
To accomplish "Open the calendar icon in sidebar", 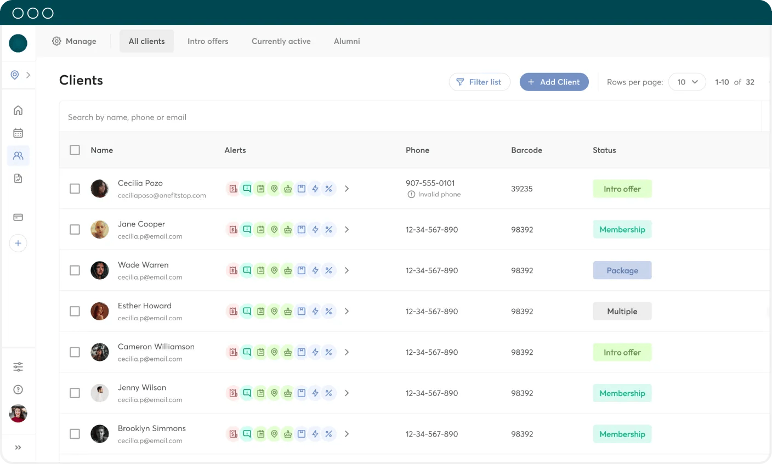I will (x=18, y=133).
